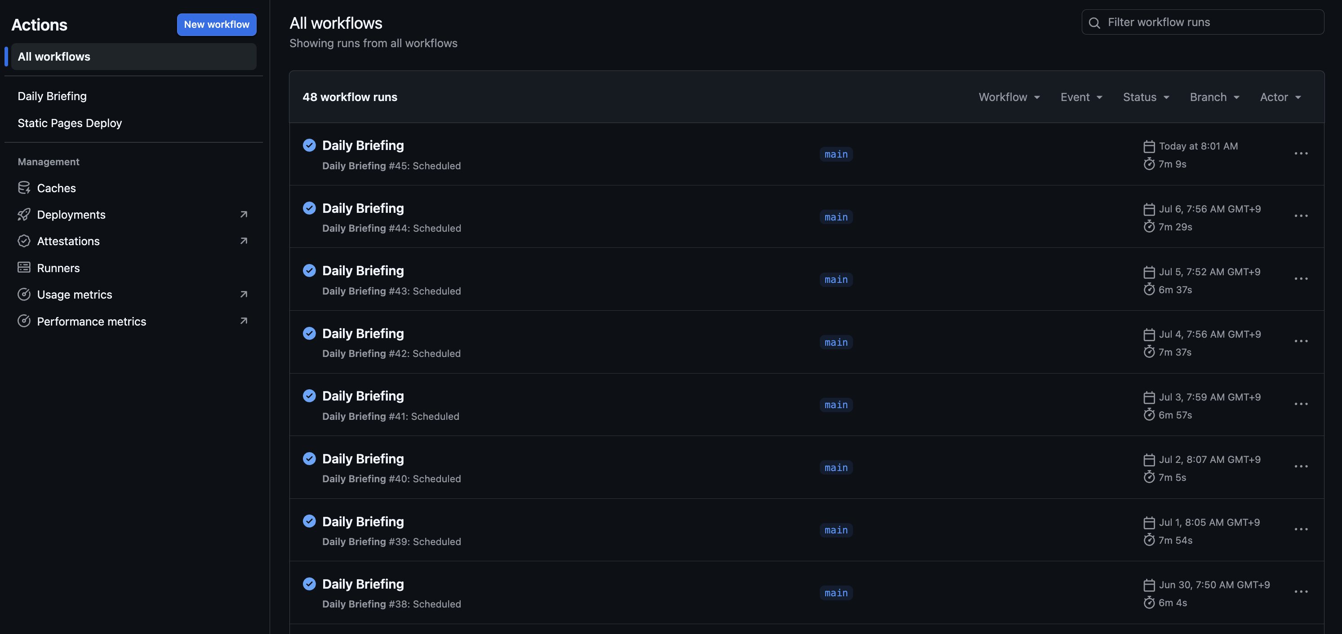The width and height of the screenshot is (1342, 634).
Task: Click the Performance metrics gauge icon
Action: (24, 321)
